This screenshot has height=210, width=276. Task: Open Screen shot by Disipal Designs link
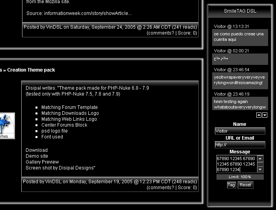coord(60,168)
